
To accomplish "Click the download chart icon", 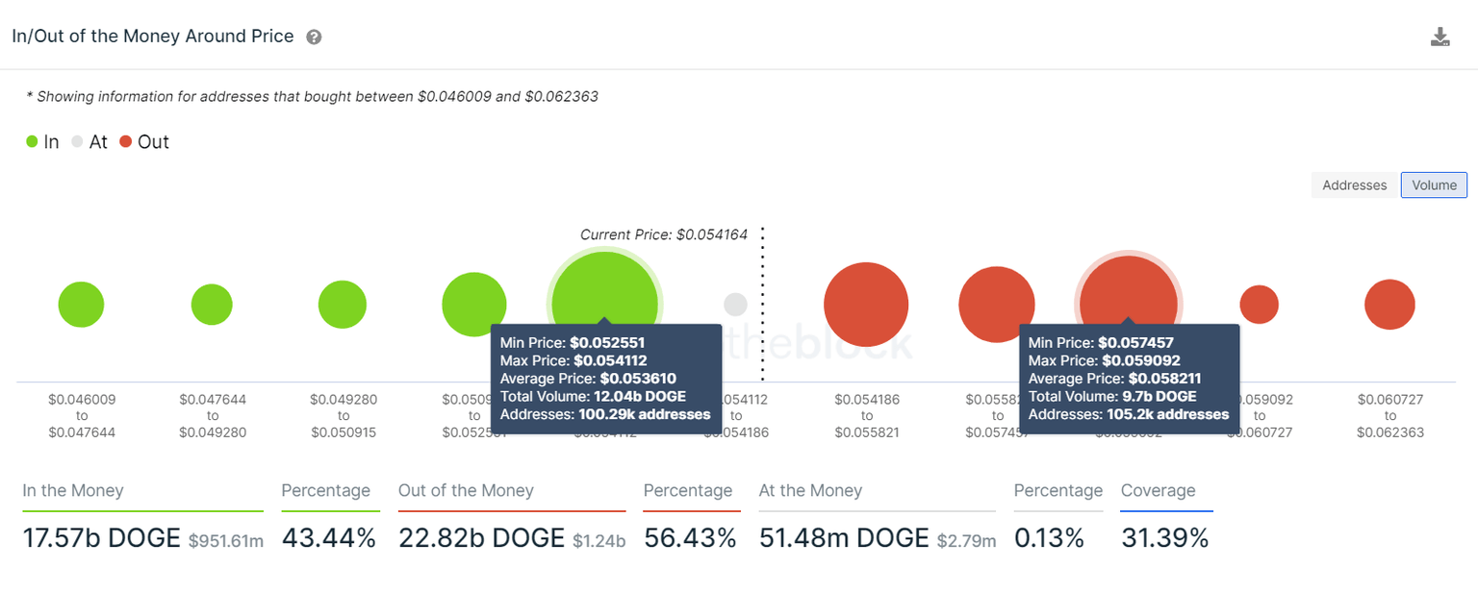I will click(x=1440, y=36).
